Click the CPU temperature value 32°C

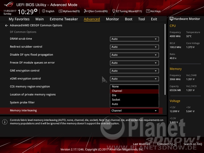(x=189, y=36)
